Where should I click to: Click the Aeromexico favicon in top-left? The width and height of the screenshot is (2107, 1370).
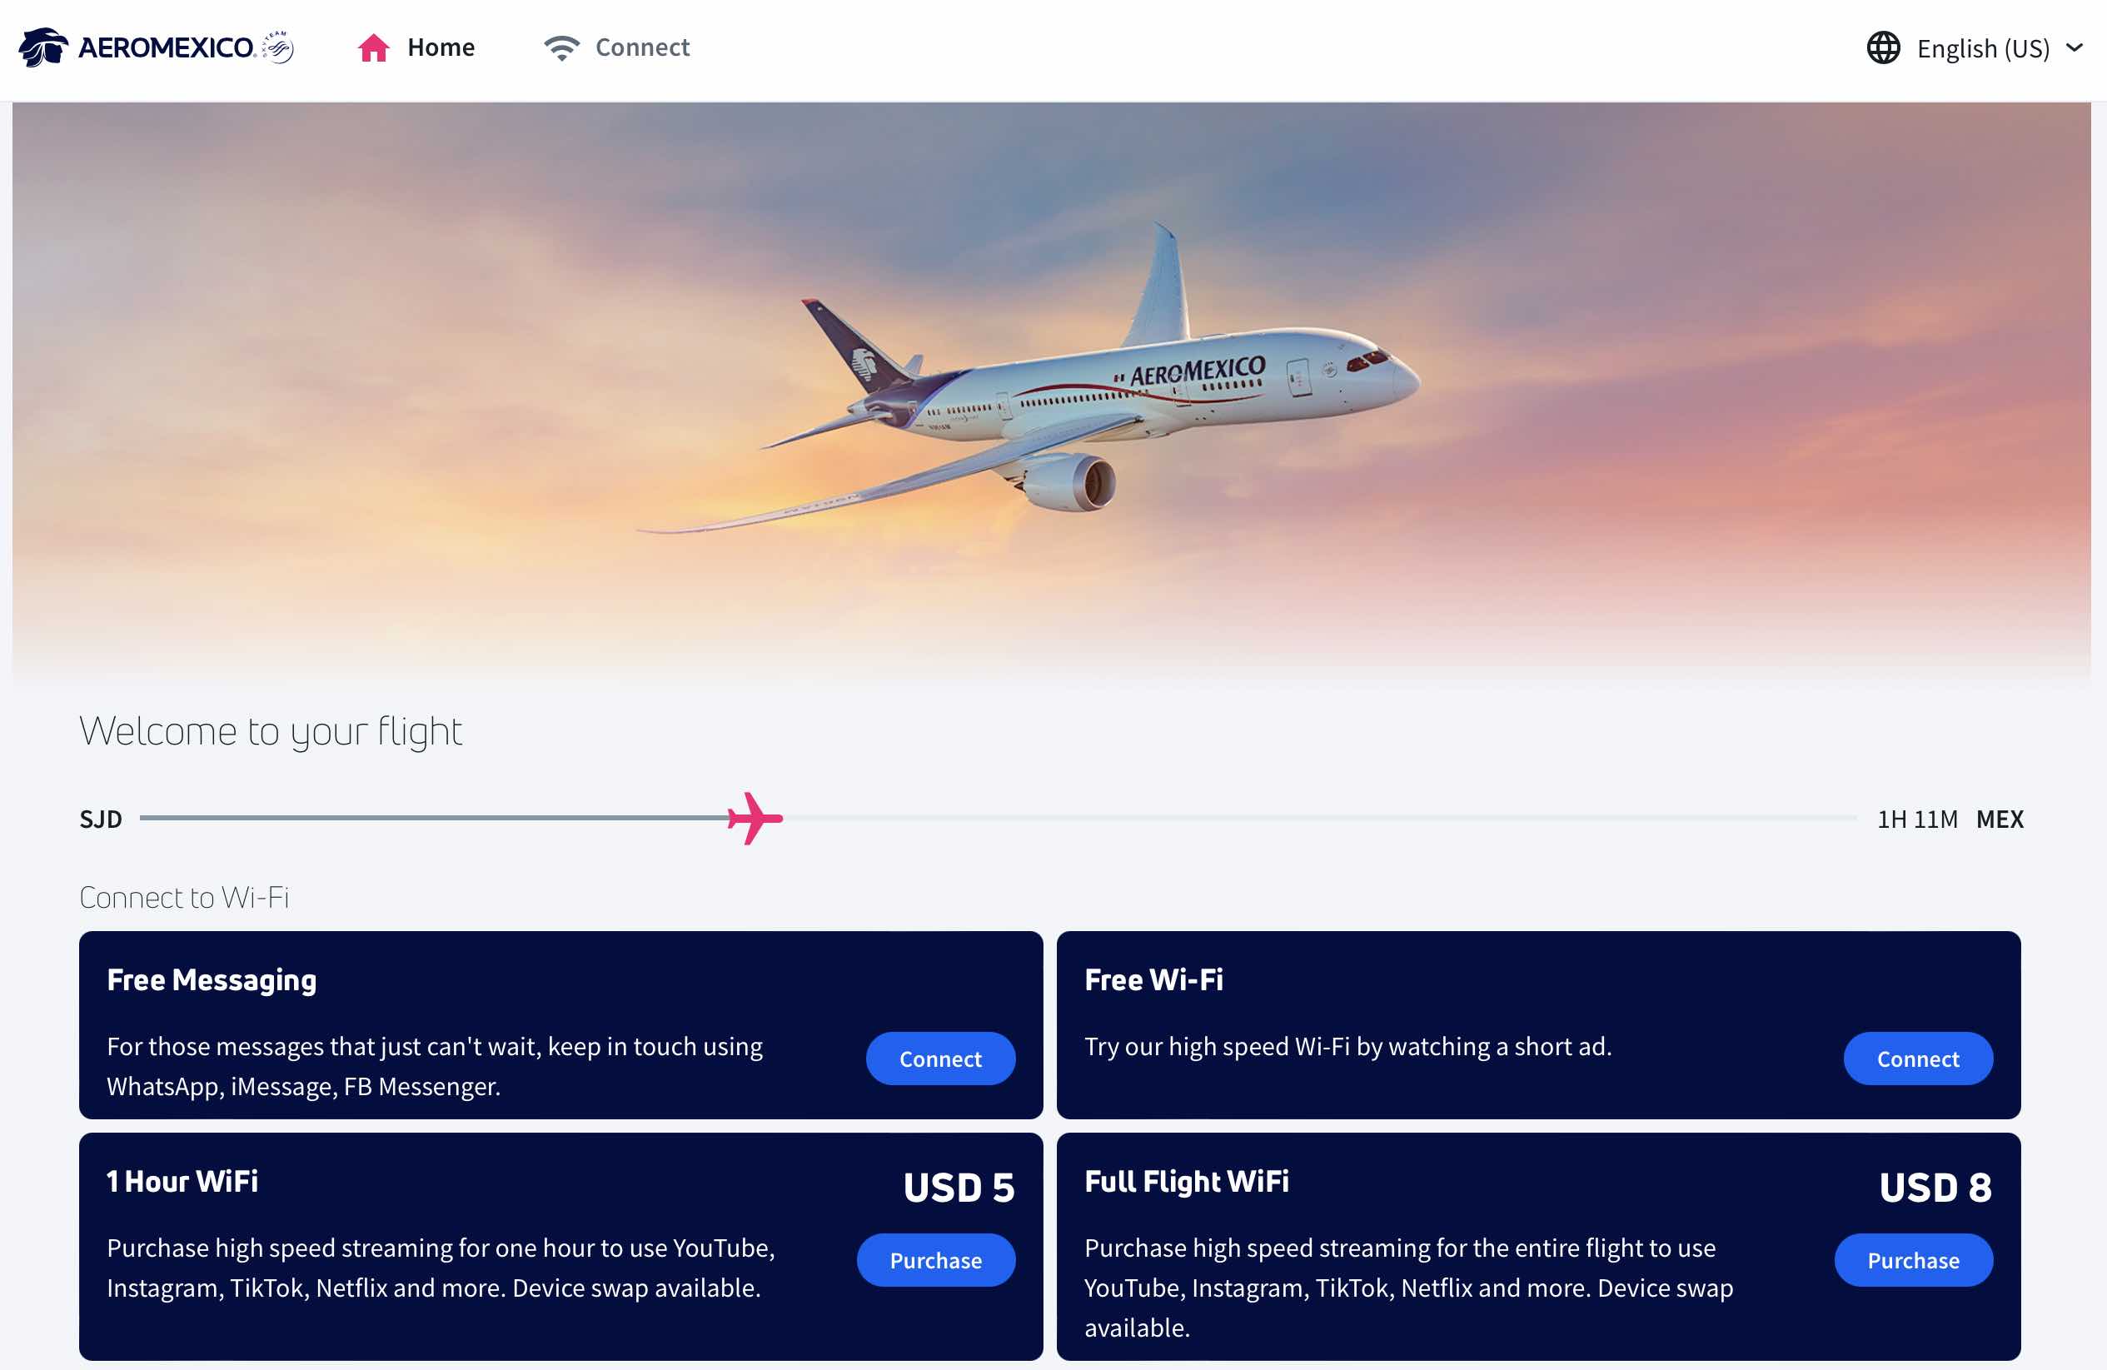click(x=42, y=46)
